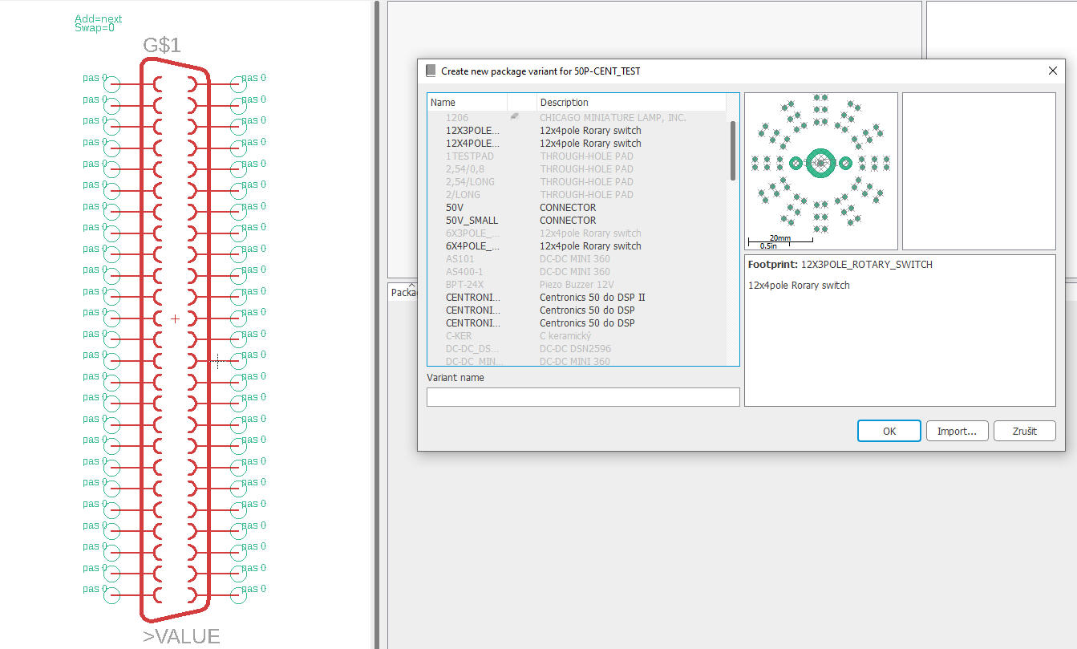1077x649 pixels.
Task: Select the Centronics 50 do DSP II row
Action: click(592, 298)
